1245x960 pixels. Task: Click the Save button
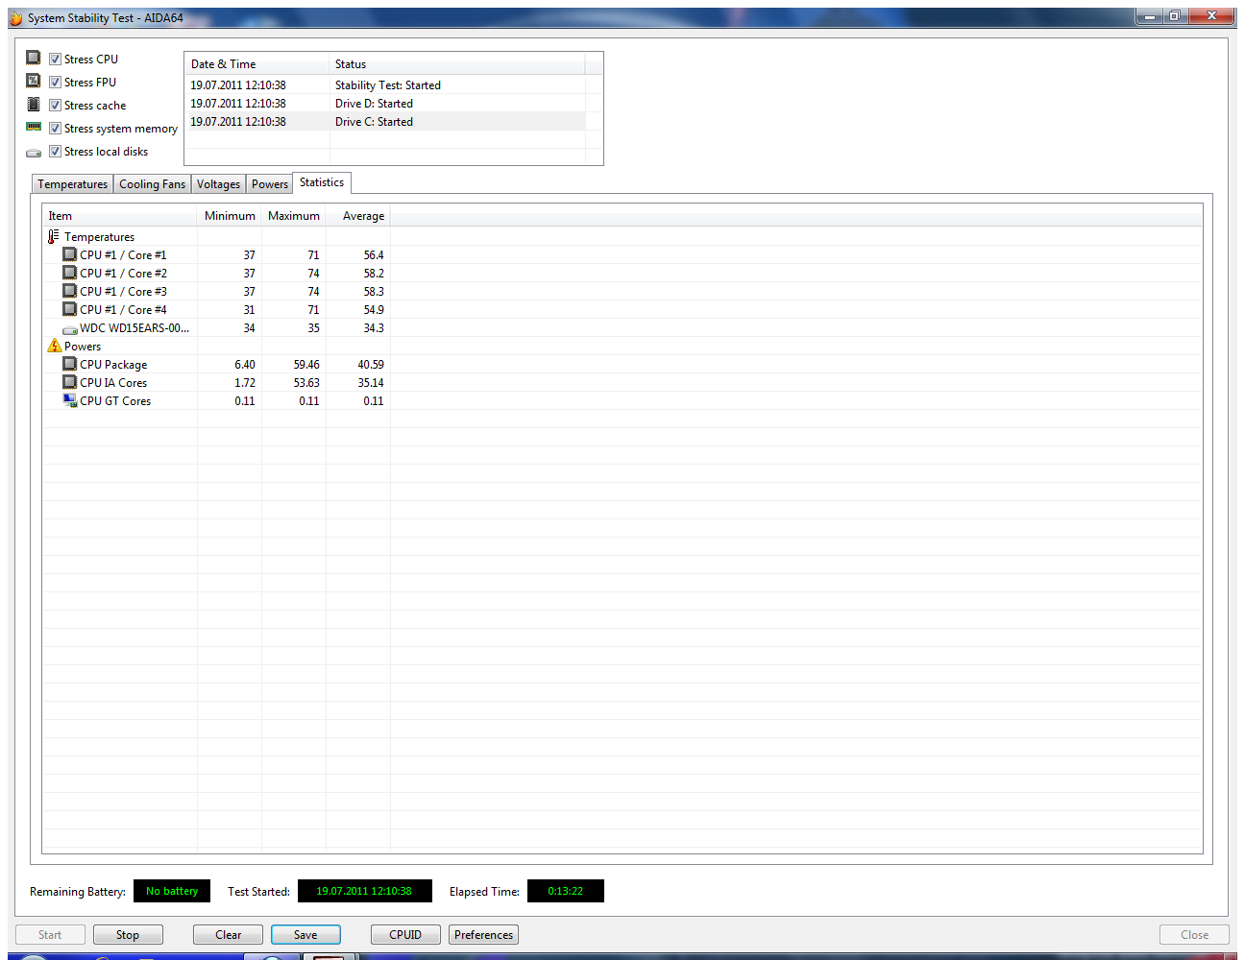coord(305,935)
